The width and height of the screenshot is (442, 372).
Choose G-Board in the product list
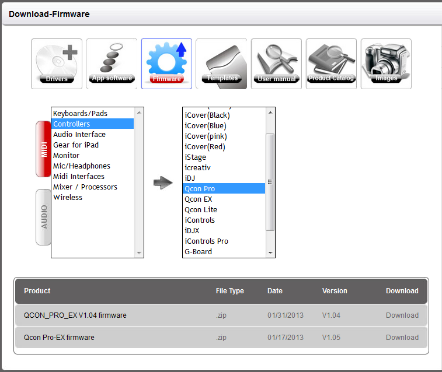(x=224, y=251)
